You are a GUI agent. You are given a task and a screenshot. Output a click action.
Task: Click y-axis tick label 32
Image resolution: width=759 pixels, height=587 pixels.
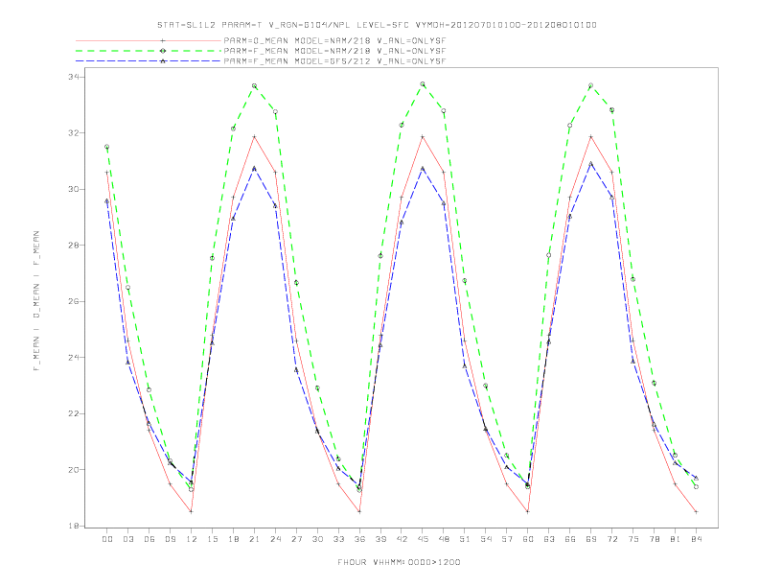[75, 132]
